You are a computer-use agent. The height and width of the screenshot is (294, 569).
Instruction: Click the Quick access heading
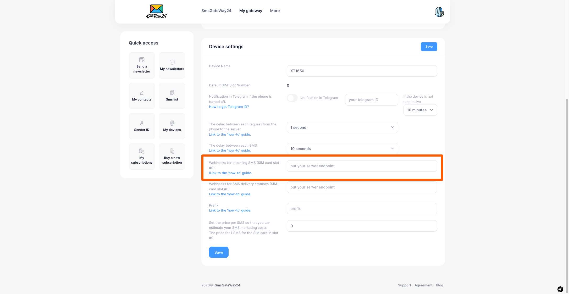143,43
